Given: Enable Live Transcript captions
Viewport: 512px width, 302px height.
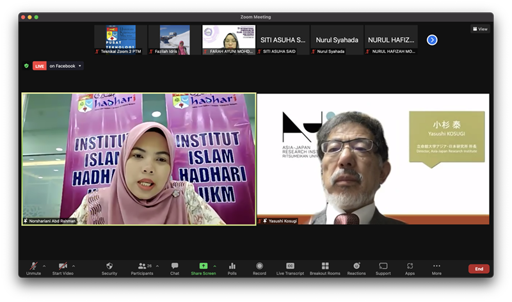Looking at the screenshot, I should click(290, 266).
